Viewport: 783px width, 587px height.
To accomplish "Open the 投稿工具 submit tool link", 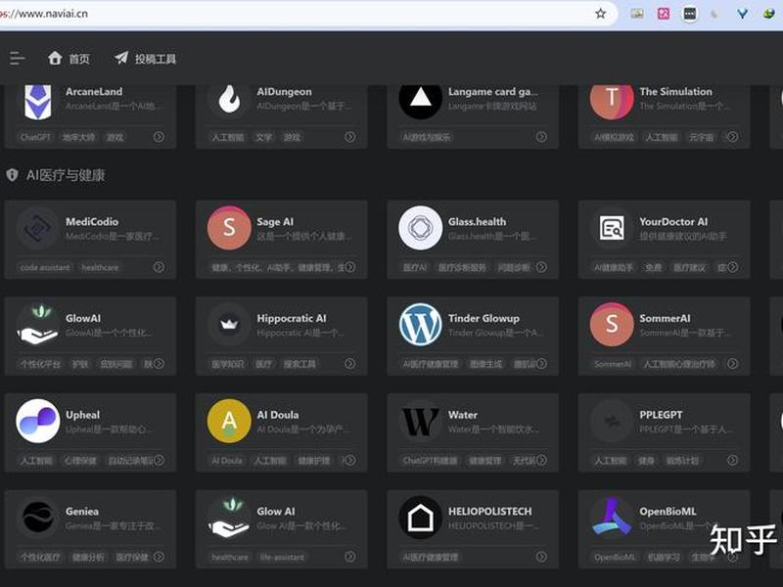I will [145, 59].
